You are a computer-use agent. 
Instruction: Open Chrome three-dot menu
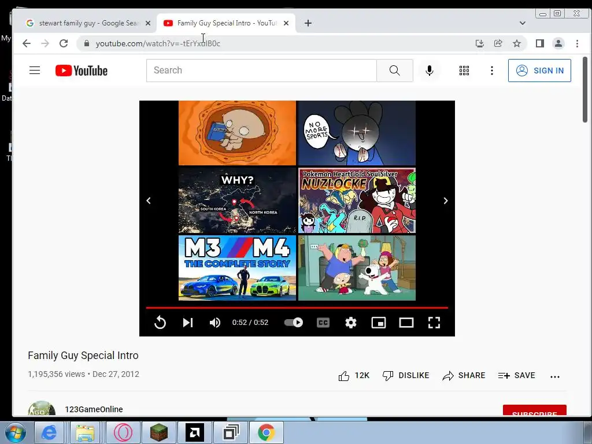click(x=577, y=43)
